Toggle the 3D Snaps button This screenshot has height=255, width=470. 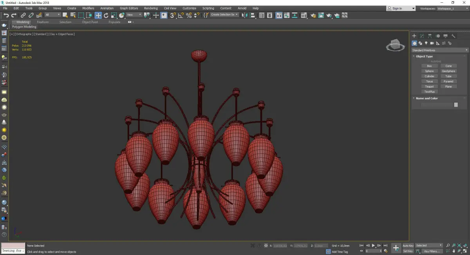[173, 15]
